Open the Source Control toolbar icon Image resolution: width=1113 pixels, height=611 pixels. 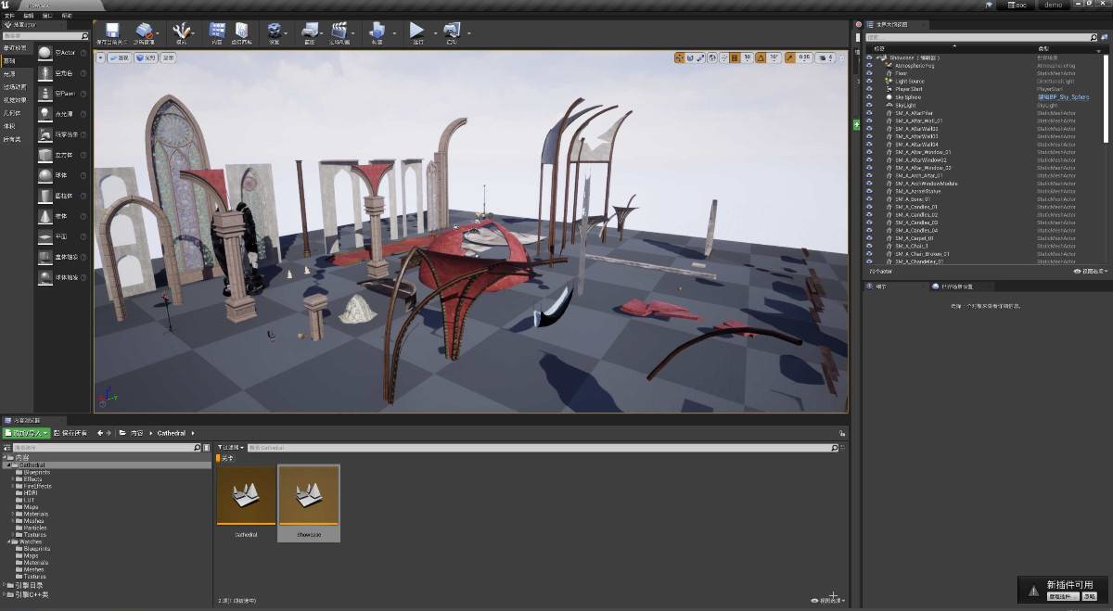click(x=144, y=32)
